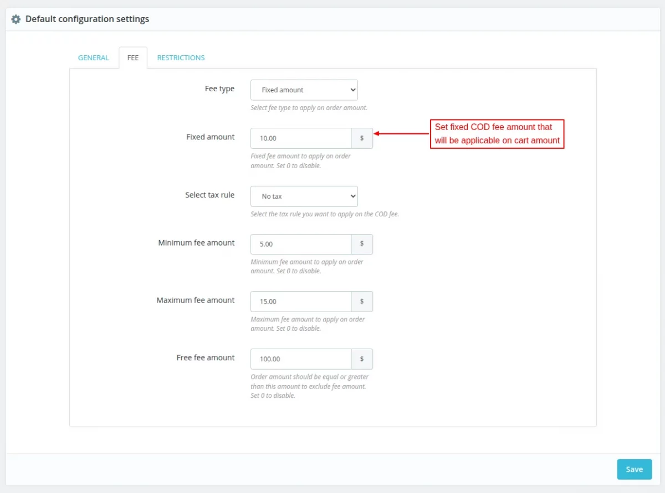The width and height of the screenshot is (665, 493).
Task: Click into the Minimum fee amount field
Action: point(301,244)
